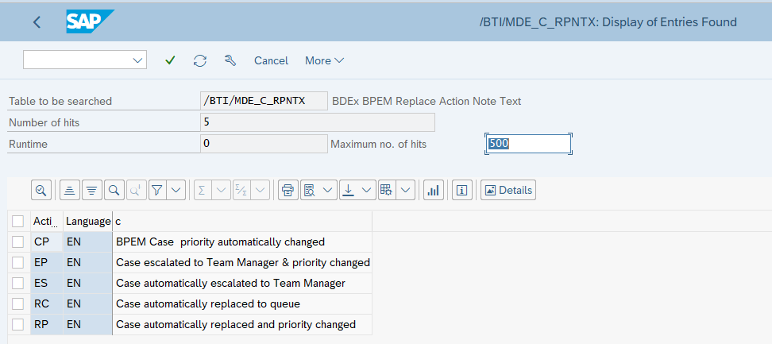
Task: Click 'Case escalated to Team Manager & priority changed'
Action: 242,262
